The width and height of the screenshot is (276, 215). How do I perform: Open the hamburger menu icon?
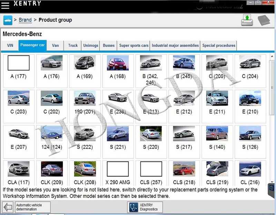tap(5, 5)
